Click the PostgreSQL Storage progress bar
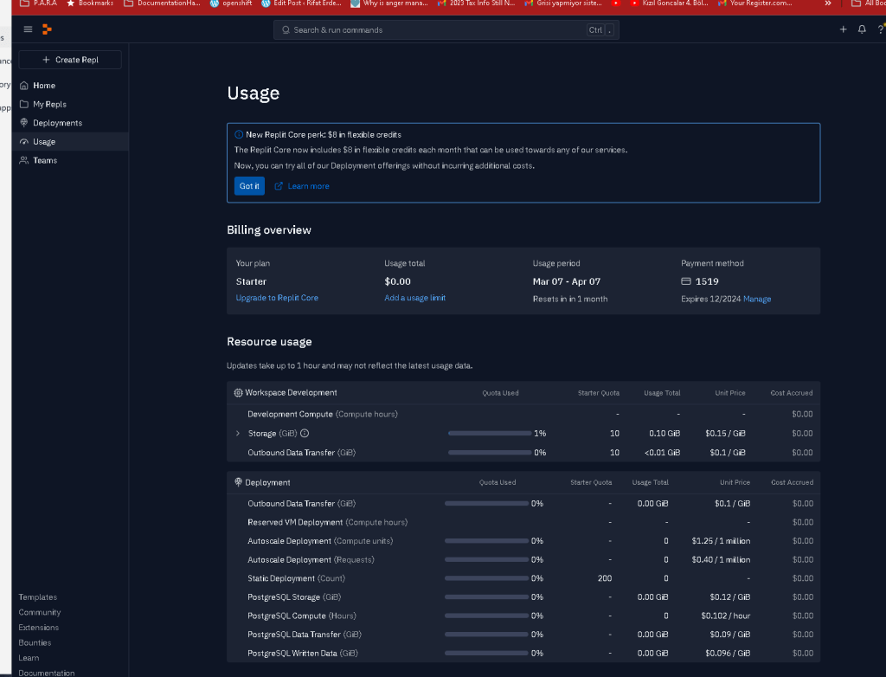Viewport: 886px width, 677px height. [486, 596]
